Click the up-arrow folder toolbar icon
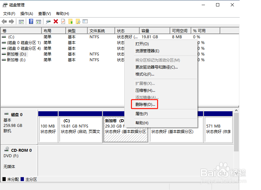 pyautogui.click(x=70, y=21)
